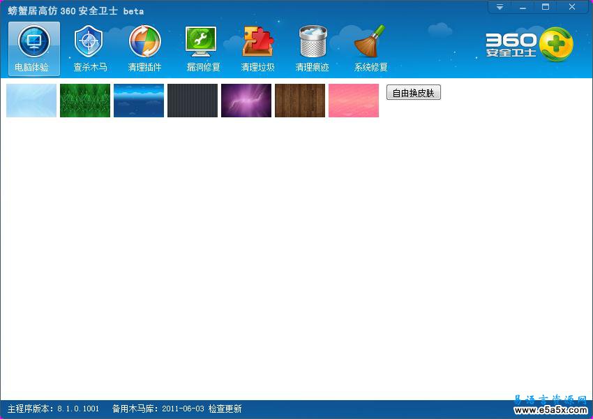
Task: Choose the purple lightning skin thumbnail
Action: [246, 101]
